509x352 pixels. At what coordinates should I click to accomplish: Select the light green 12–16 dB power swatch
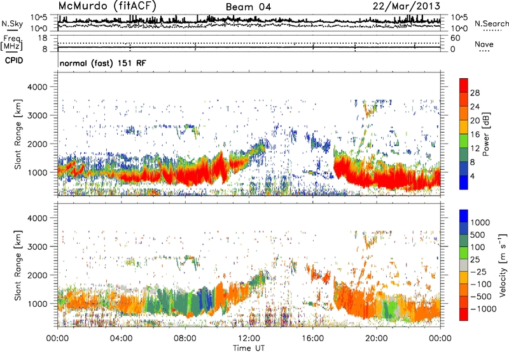pos(464,141)
